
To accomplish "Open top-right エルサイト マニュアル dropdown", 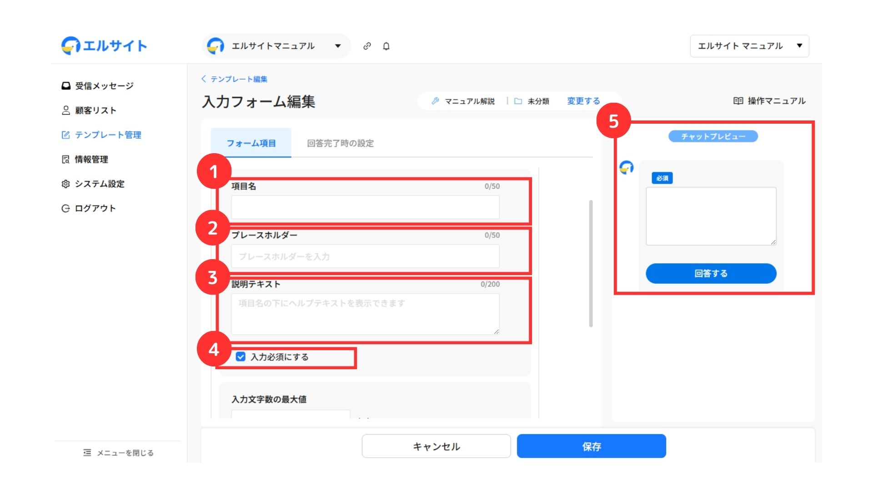I will pyautogui.click(x=749, y=46).
